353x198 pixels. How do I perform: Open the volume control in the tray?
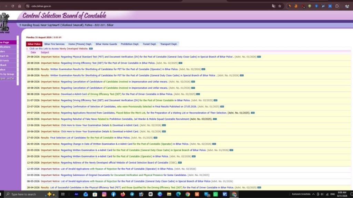(322, 194)
